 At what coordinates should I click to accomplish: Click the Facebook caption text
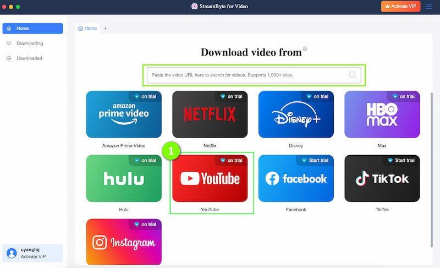296,210
